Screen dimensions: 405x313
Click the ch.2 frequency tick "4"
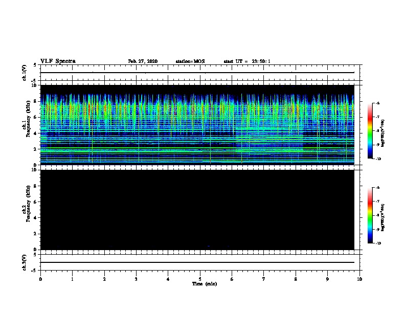(36, 218)
